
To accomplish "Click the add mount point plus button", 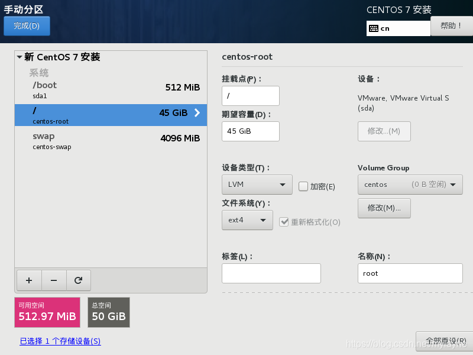I will tap(29, 280).
